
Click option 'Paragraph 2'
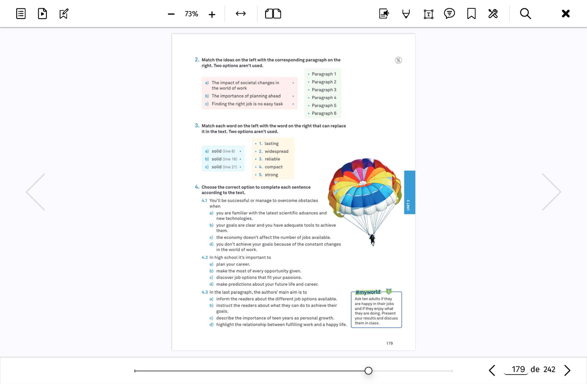(x=323, y=82)
